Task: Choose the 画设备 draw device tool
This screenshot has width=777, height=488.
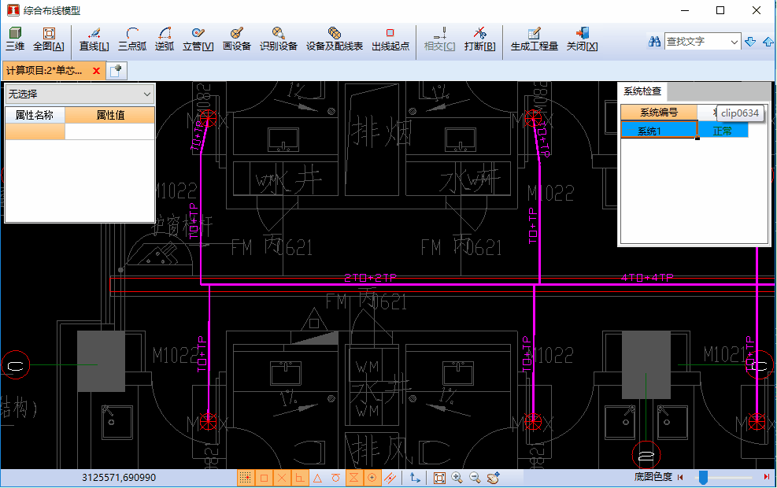Action: 236,39
